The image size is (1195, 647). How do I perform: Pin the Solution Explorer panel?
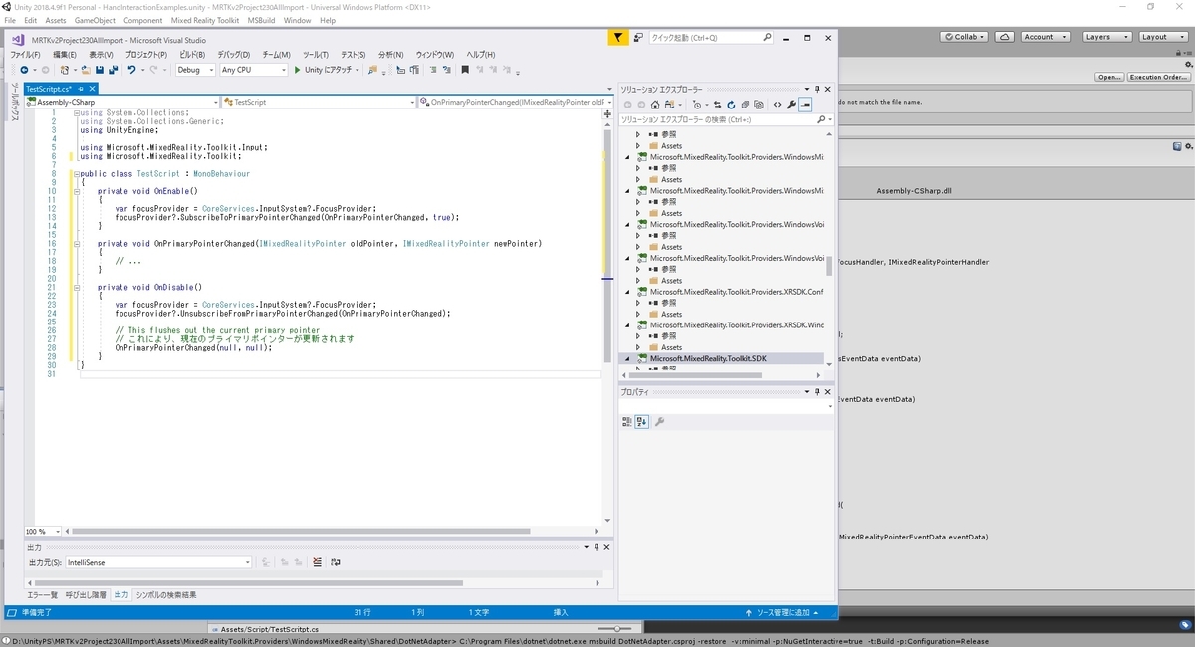[x=817, y=89]
